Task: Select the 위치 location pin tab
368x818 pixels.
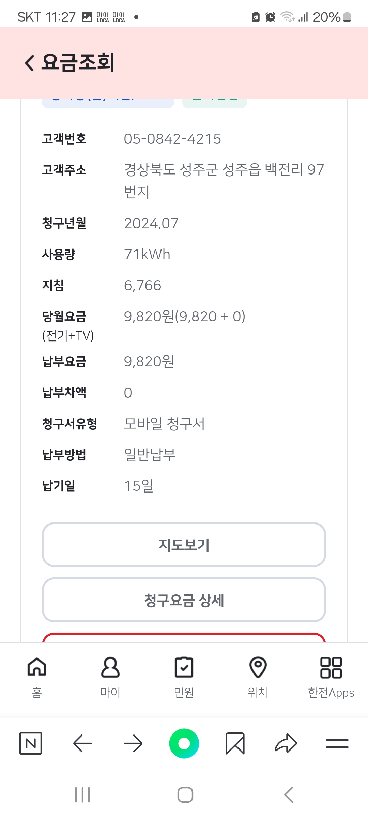Action: tap(258, 676)
